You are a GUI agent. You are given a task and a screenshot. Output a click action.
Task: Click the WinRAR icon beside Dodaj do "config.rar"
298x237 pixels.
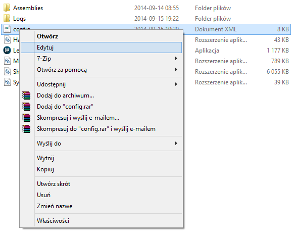[x=26, y=107]
